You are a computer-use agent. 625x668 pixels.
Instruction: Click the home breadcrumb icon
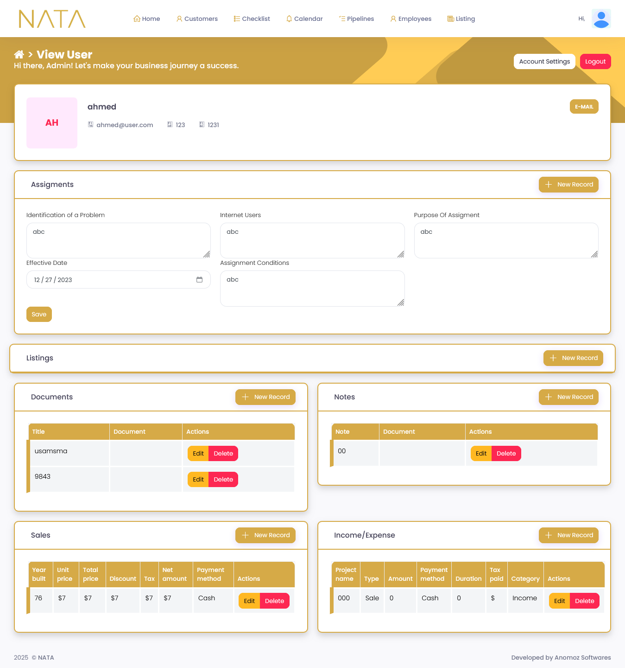(19, 54)
